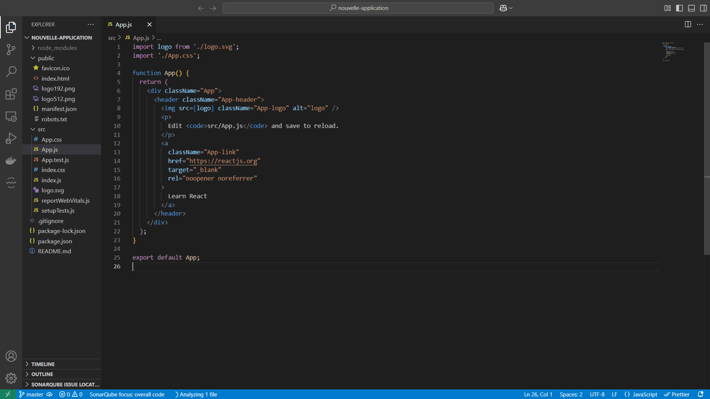Toggle the Secondary Side Bar
The image size is (710, 399).
click(x=703, y=8)
